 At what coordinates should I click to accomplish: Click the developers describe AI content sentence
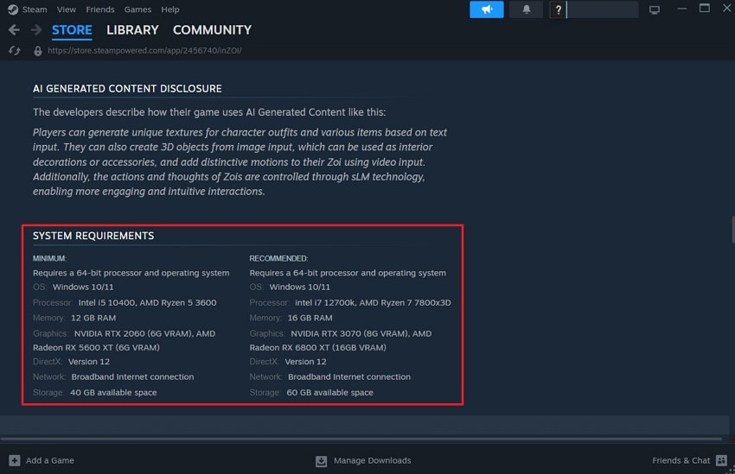pos(209,112)
